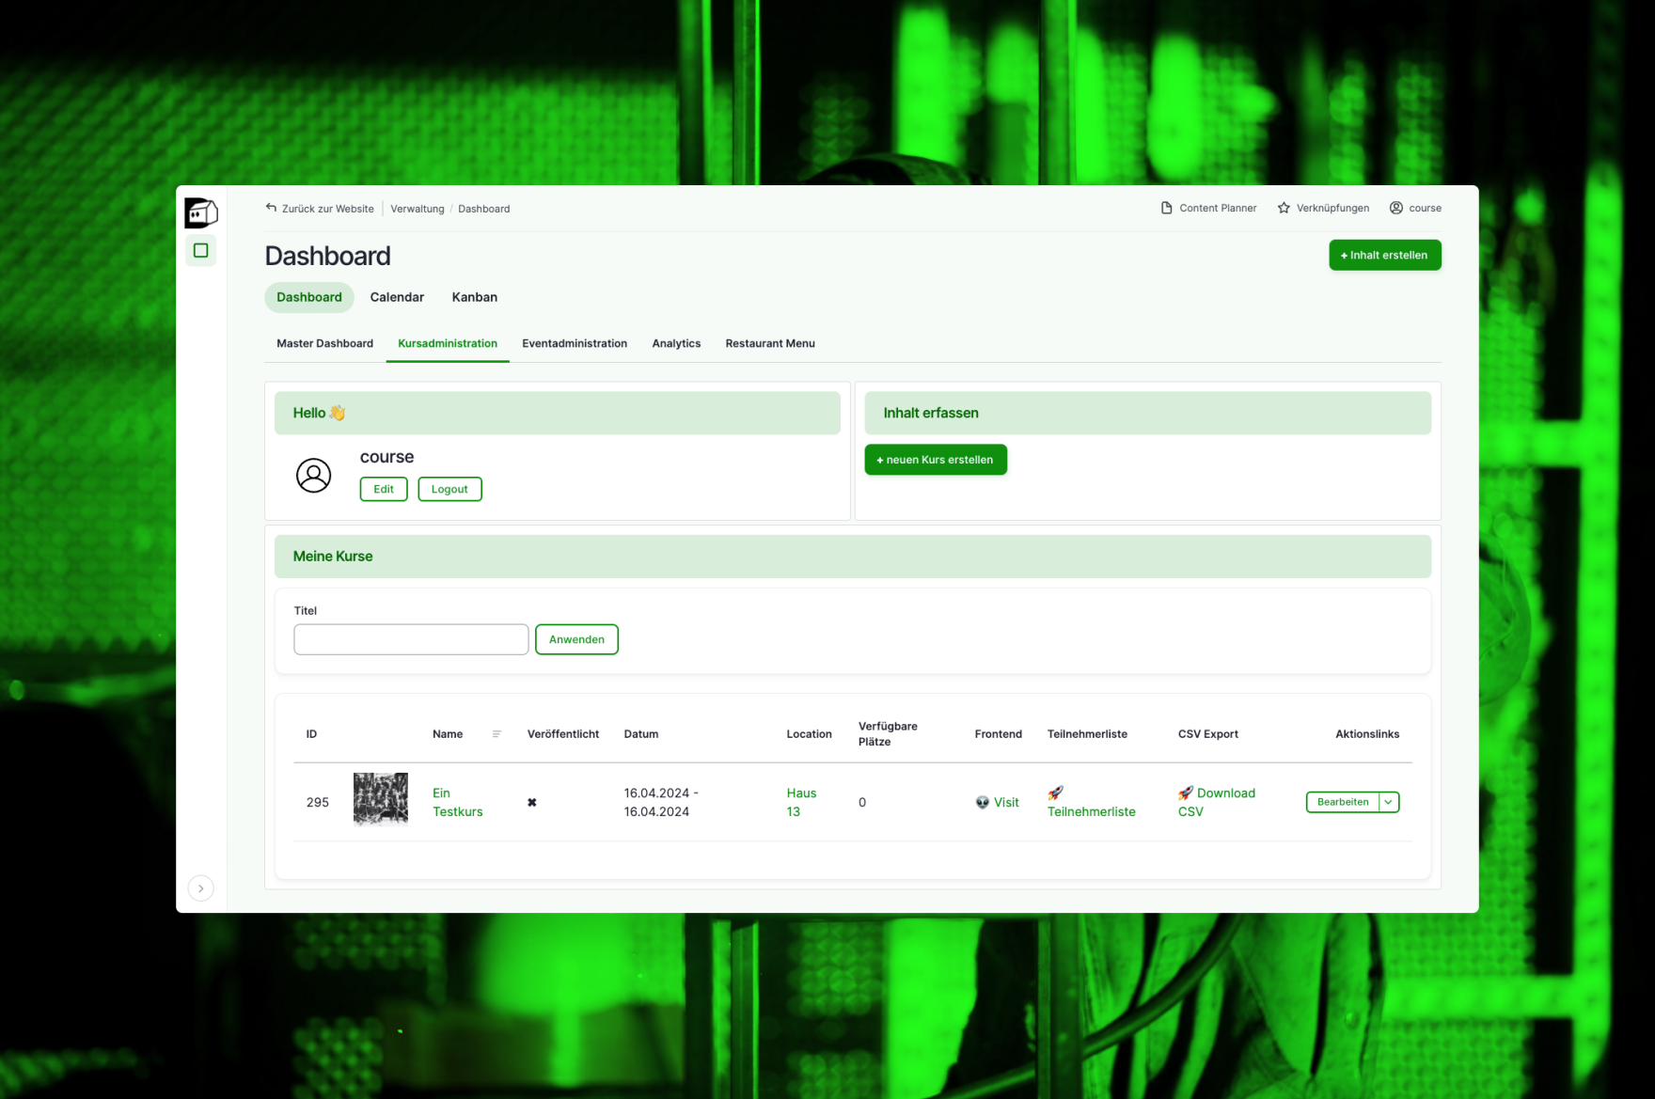
Task: Click the profile avatar icon in the Hello card
Action: point(313,476)
